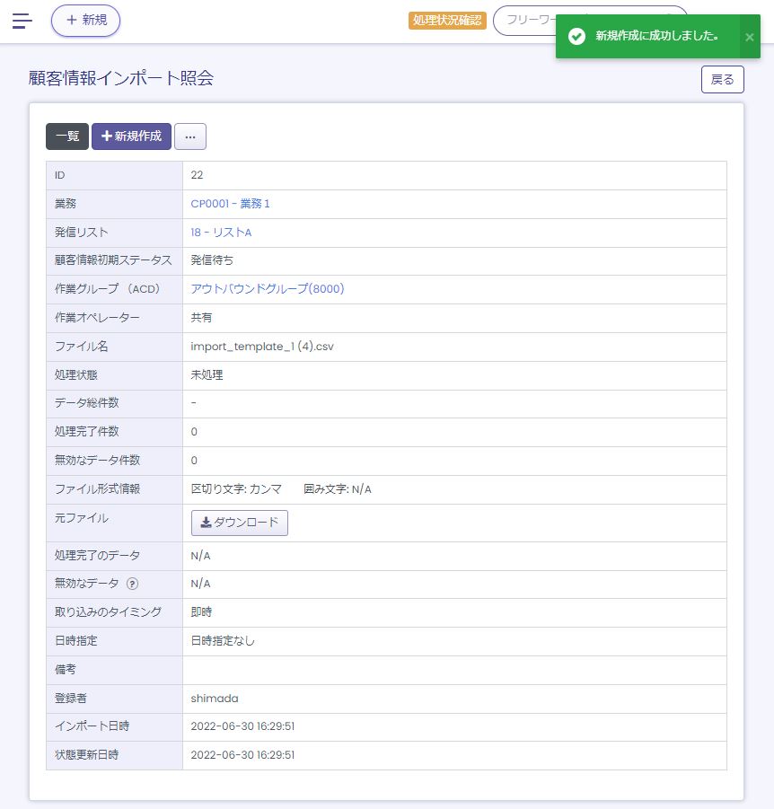Open アウトバウンドグループ(8000) link

[268, 289]
